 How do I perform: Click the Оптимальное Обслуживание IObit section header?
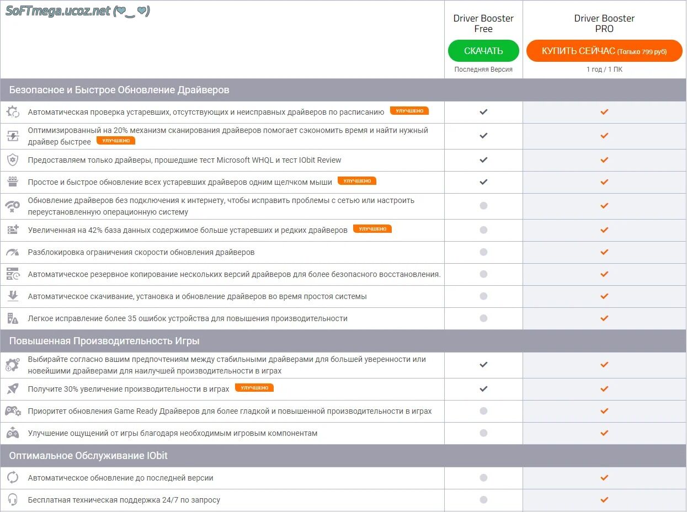[x=88, y=456]
